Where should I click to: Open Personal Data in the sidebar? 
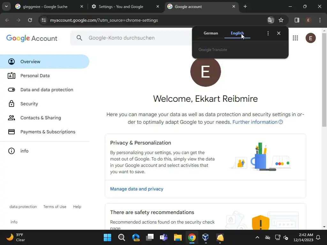[x=45, y=76]
